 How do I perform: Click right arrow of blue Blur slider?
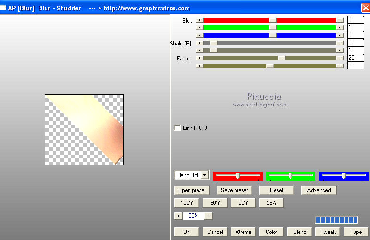339,36
